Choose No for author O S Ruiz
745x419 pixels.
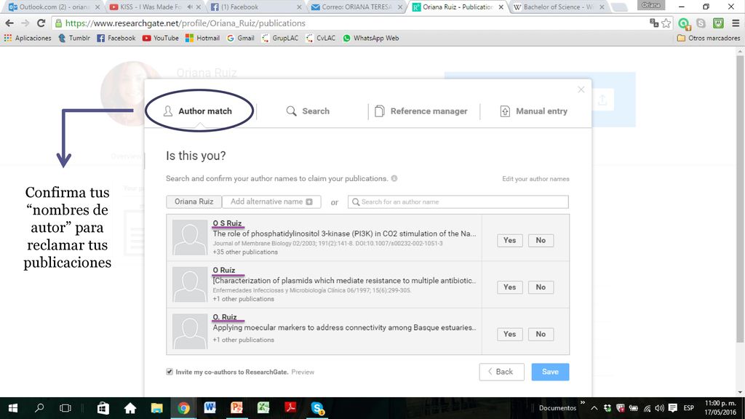tap(541, 240)
